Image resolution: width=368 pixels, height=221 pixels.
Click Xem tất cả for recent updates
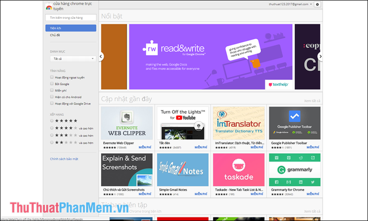[312, 101]
